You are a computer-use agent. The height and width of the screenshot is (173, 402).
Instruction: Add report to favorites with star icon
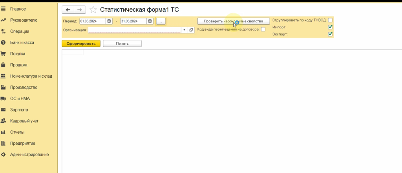[x=93, y=10]
